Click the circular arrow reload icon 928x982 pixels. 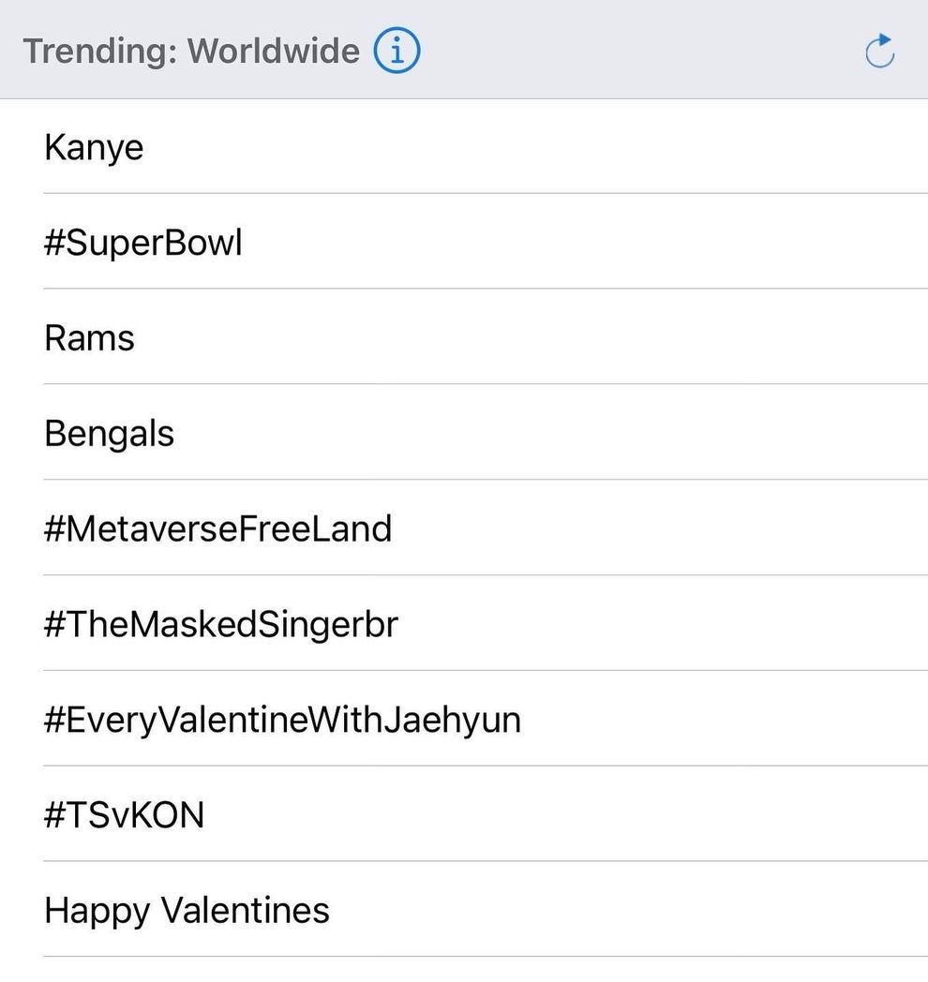pos(879,52)
